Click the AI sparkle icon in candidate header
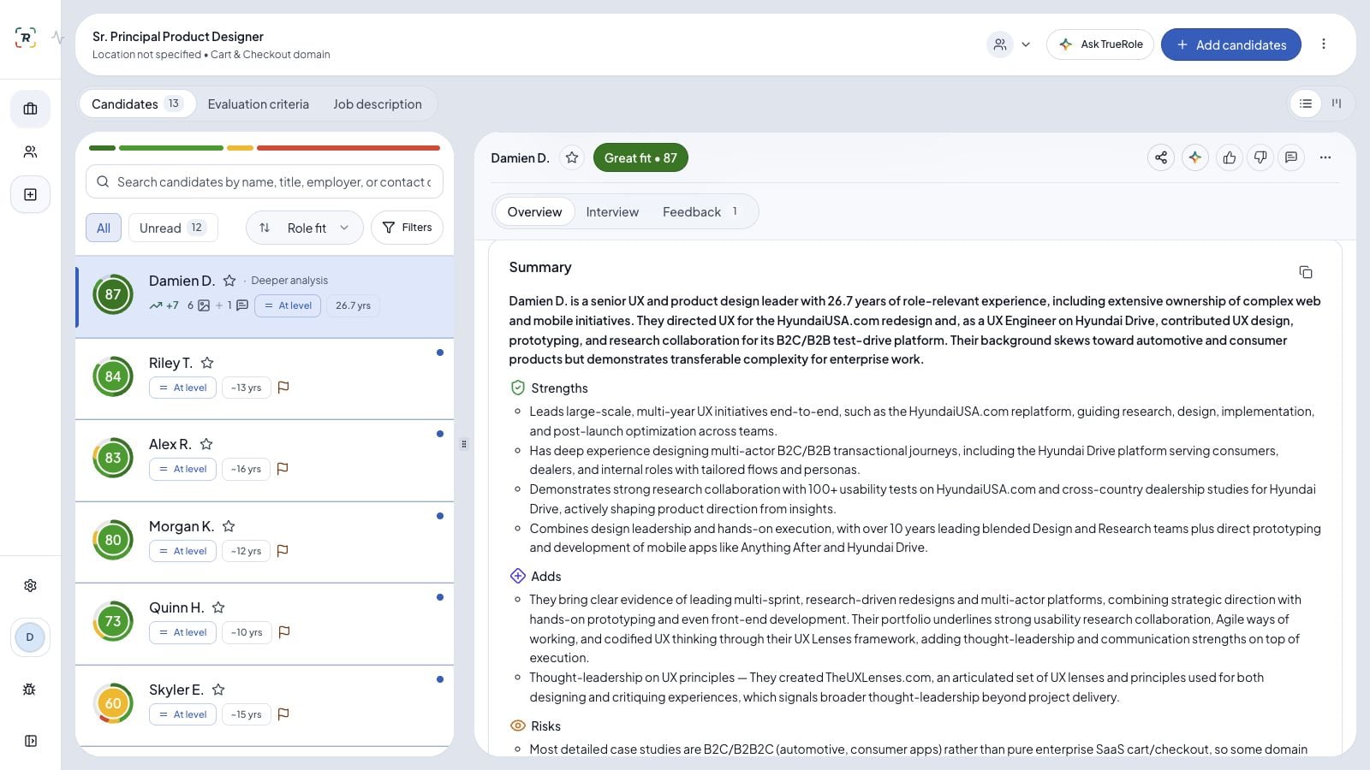Image resolution: width=1370 pixels, height=770 pixels. 1194,157
